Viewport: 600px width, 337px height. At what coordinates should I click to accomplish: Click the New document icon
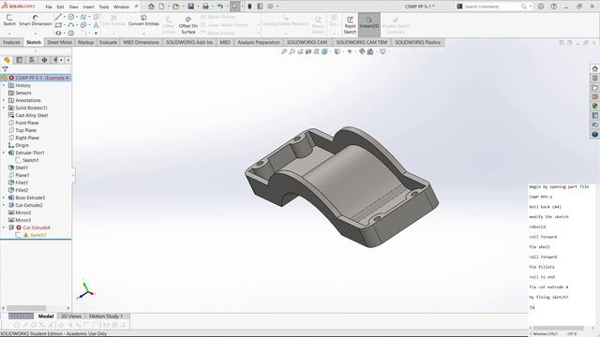(161, 7)
